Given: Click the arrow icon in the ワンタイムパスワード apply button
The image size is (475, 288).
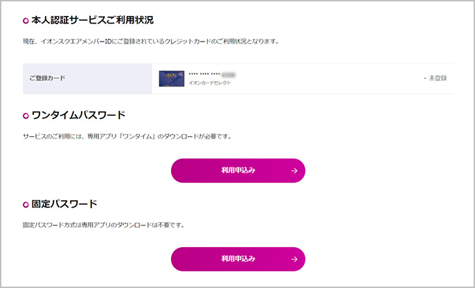Looking at the screenshot, I should pyautogui.click(x=294, y=171).
